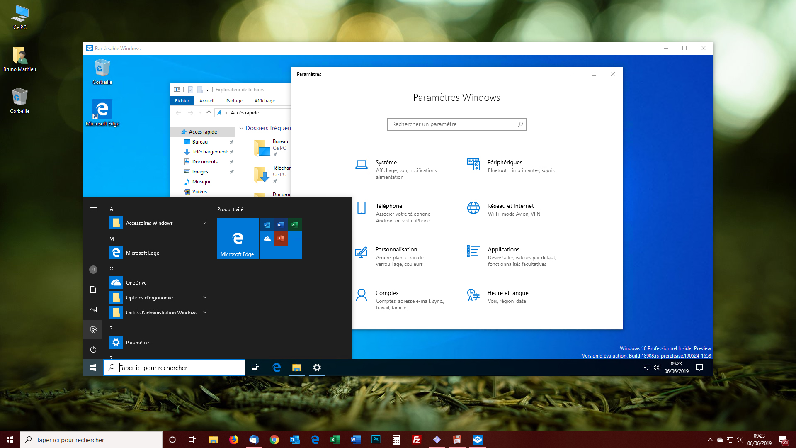Screen dimensions: 796x448
Task: Click search field in Paramètres Windows
Action: click(456, 124)
